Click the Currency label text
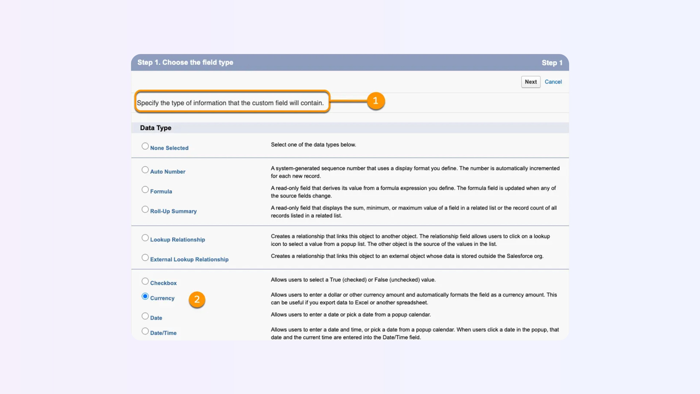 162,298
